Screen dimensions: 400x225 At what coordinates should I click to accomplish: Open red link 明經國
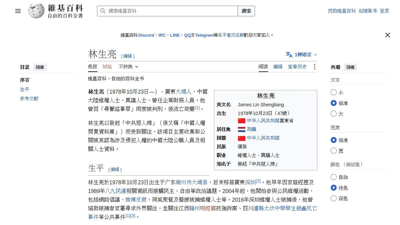pyautogui.click(x=208, y=208)
